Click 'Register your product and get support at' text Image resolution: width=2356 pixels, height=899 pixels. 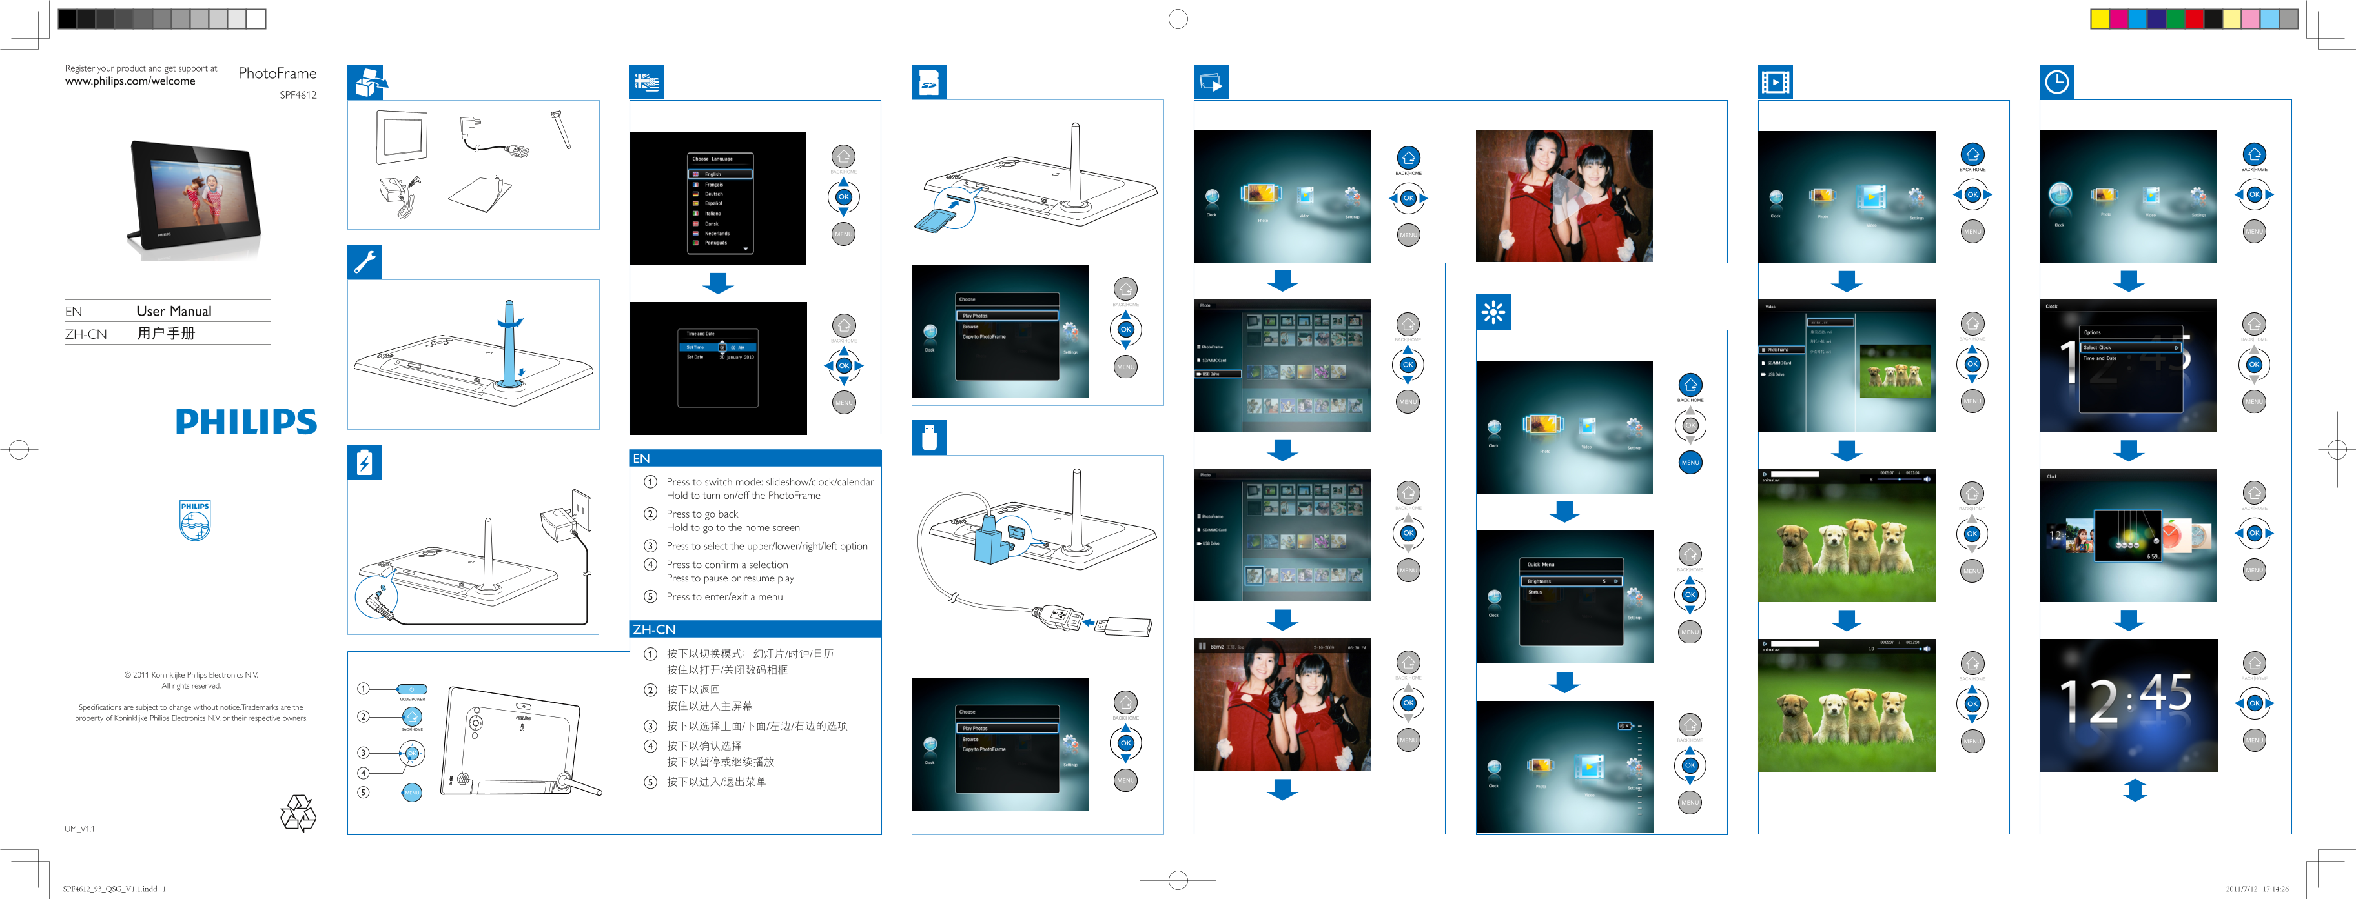coord(141,68)
